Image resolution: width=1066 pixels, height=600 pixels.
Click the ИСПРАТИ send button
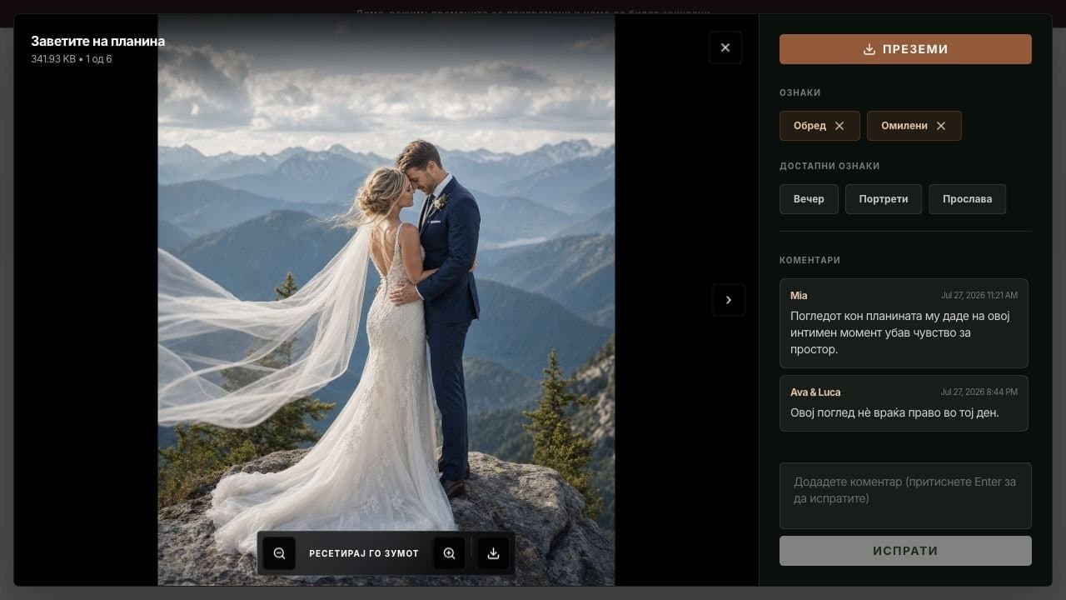[905, 551]
